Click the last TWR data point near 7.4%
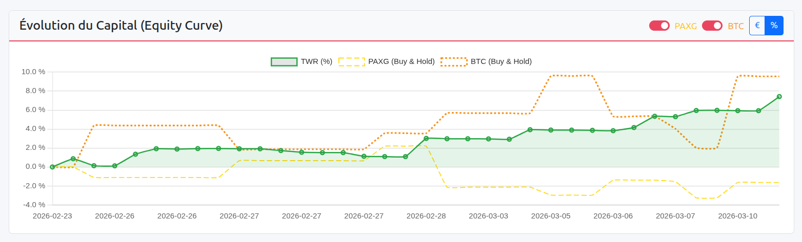Screen dimensions: 802x242 pyautogui.click(x=779, y=96)
